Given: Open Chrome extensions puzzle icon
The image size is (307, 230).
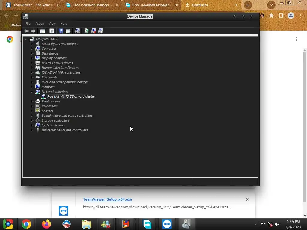Looking at the screenshot, I should 271,16.
